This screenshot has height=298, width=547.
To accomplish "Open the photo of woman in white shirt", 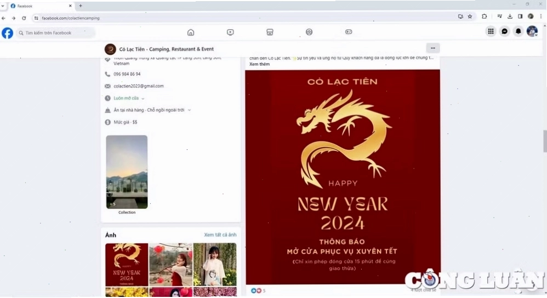I will (215, 265).
